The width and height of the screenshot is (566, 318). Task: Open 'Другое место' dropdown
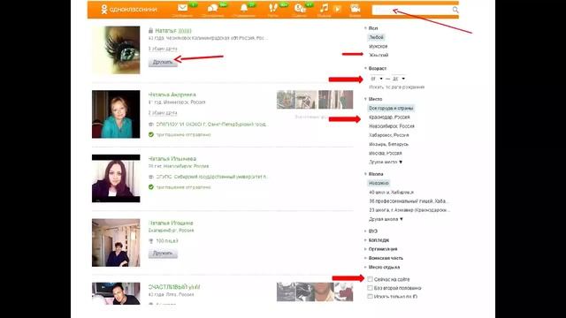pos(386,163)
